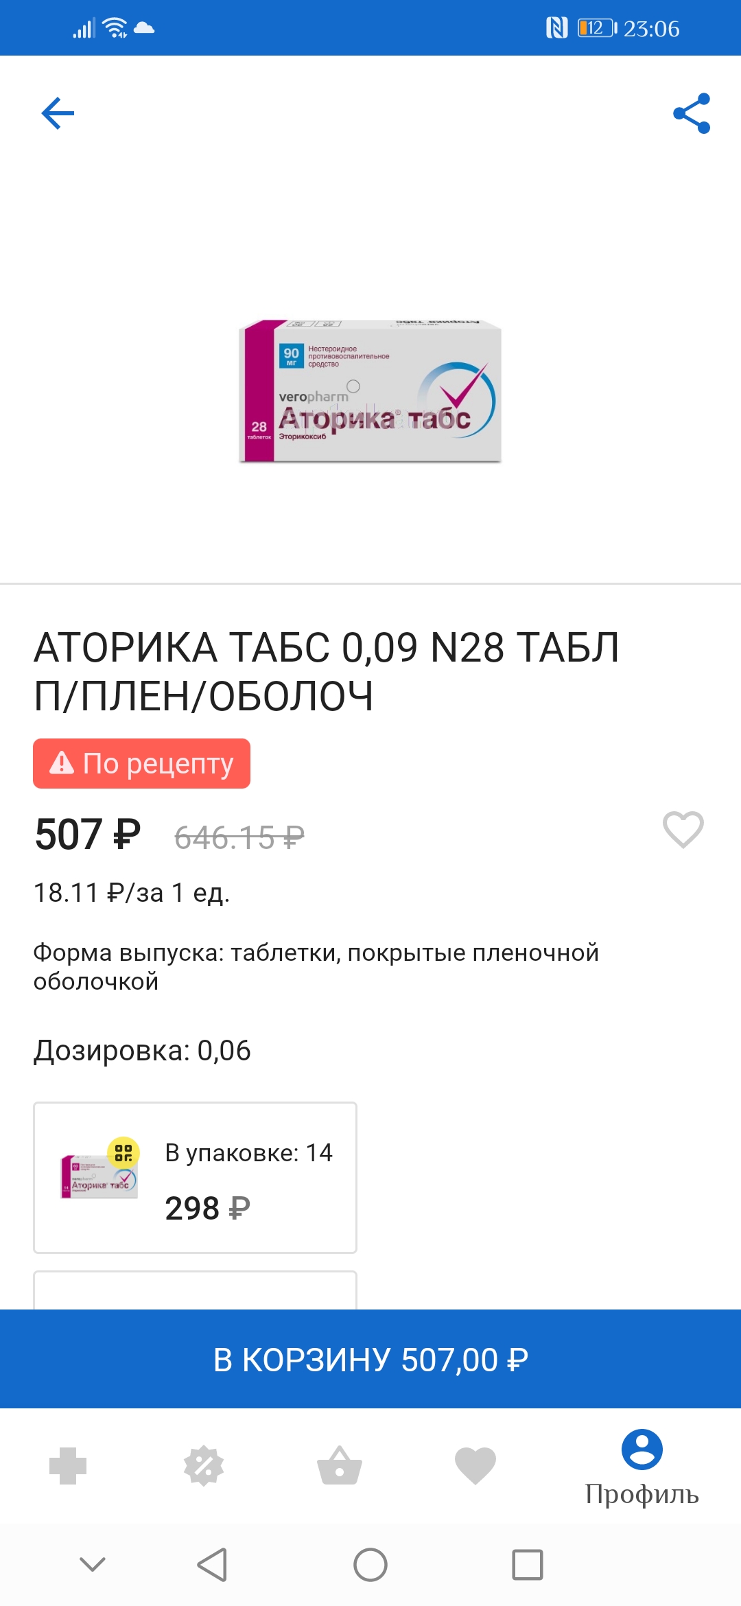
Task: Open the Профиль tab
Action: [x=642, y=1467]
